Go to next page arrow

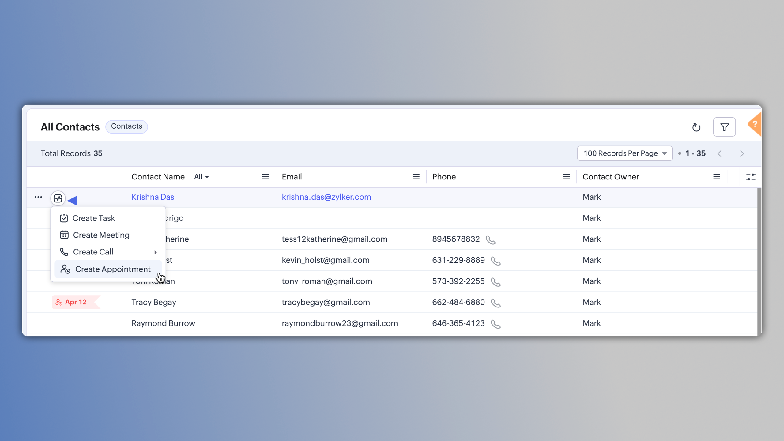coord(742,154)
